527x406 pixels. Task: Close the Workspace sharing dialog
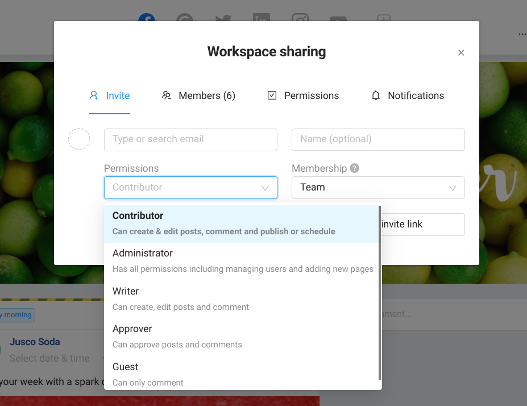point(461,53)
